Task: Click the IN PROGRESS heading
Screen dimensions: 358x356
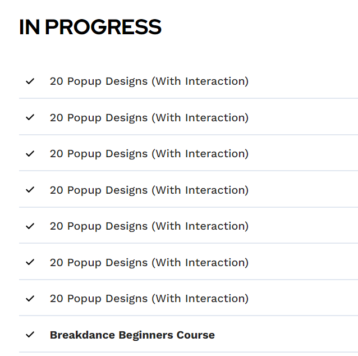Action: pos(90,27)
